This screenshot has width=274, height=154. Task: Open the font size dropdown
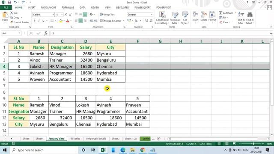tap(62, 15)
